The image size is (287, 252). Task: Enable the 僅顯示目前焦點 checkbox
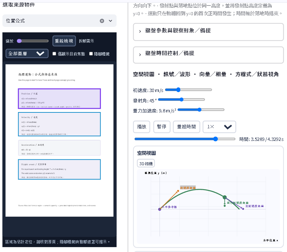click(54, 53)
